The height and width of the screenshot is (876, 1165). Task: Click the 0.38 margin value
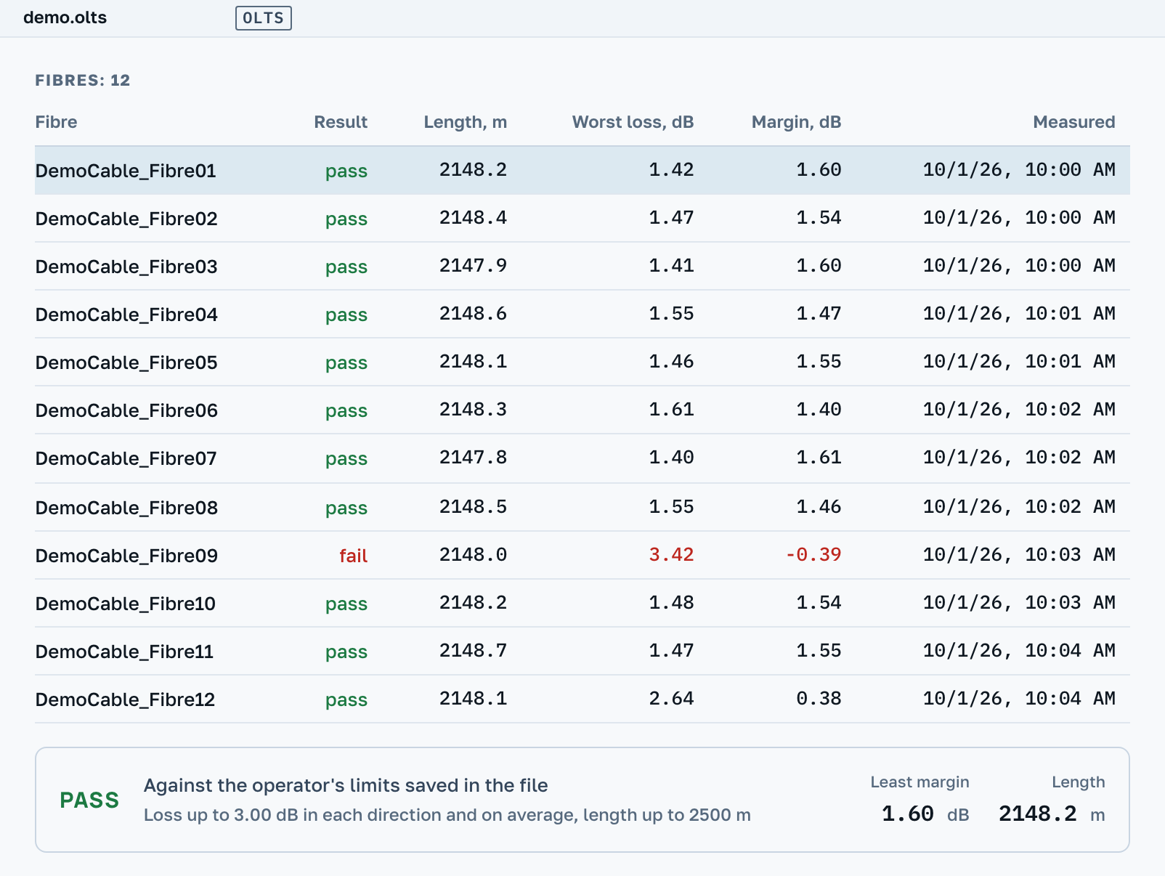[x=819, y=699]
